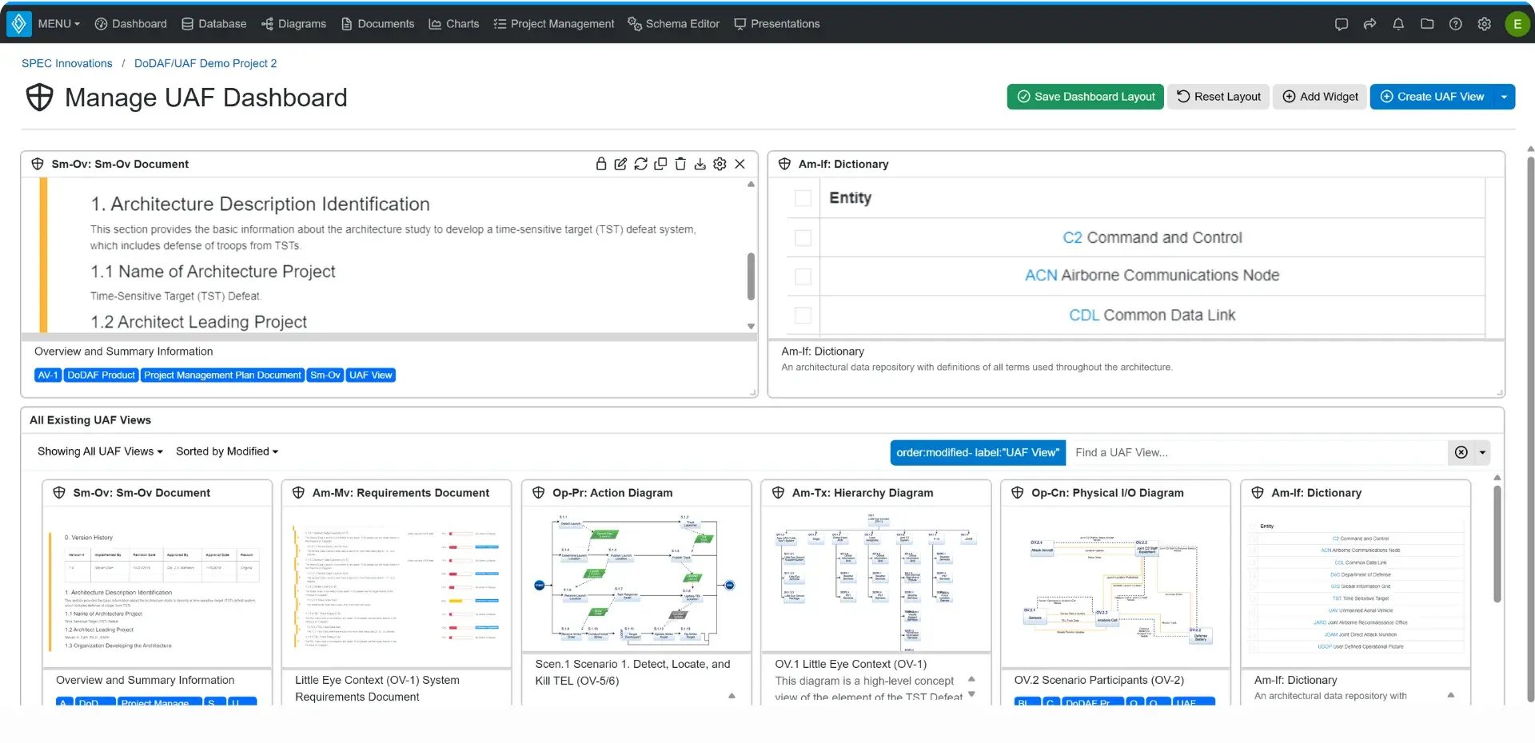Viewport: 1535px width, 743px height.
Task: Refresh the Sm-Ov Document widget
Action: tap(640, 164)
